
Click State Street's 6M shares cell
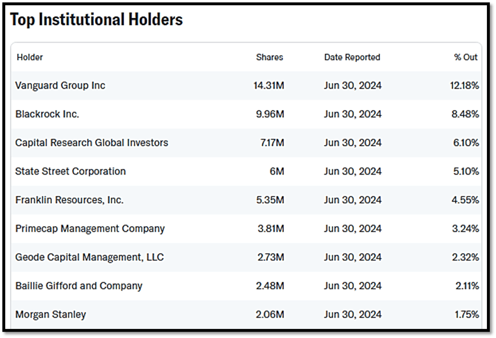pyautogui.click(x=277, y=171)
